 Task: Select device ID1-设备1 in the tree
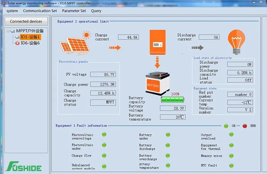tap(30, 37)
